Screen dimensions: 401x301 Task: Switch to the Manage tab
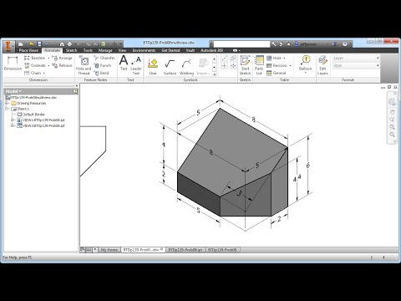tap(105, 50)
